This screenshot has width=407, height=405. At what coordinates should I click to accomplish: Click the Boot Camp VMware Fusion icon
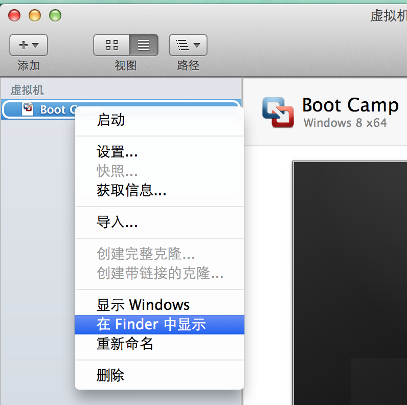(x=278, y=112)
